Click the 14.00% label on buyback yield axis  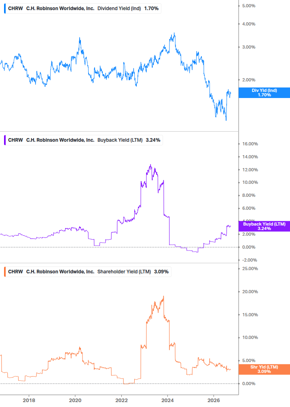click(x=250, y=157)
